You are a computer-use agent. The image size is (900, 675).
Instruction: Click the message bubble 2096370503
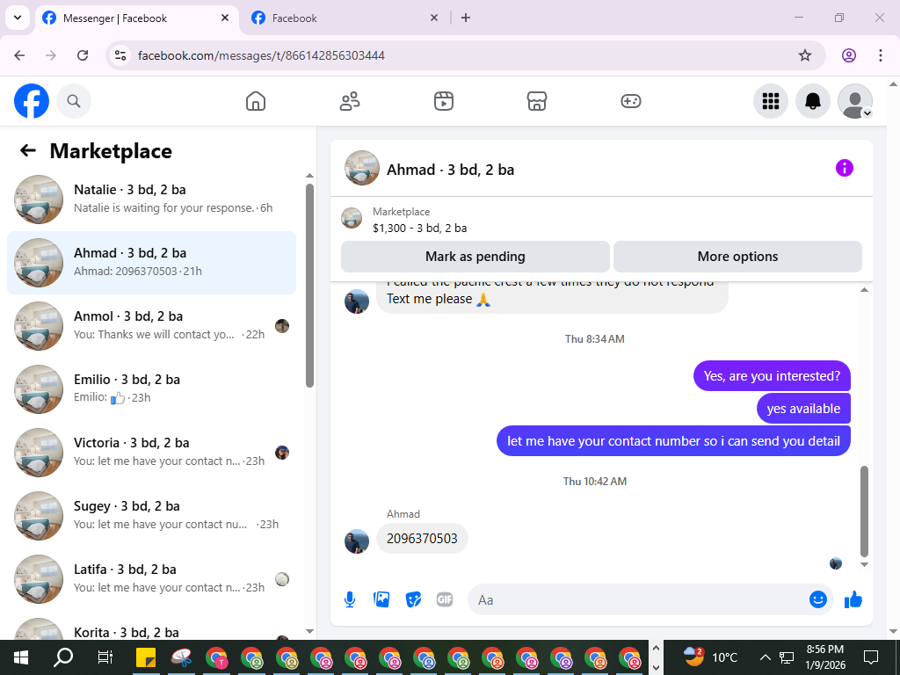point(422,539)
